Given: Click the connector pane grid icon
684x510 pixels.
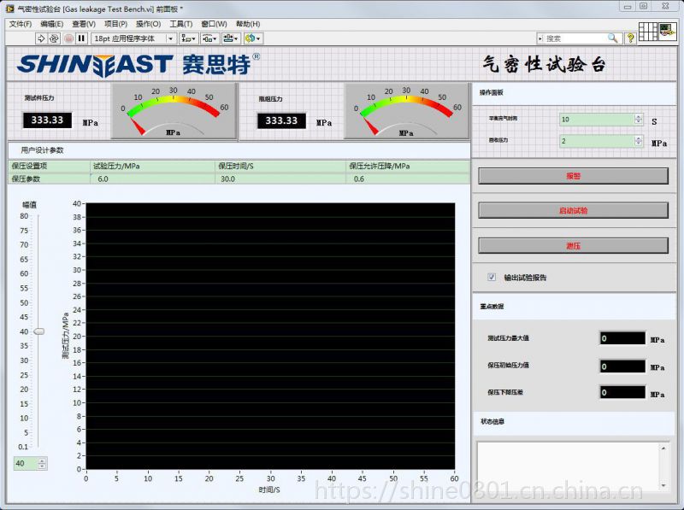Looking at the screenshot, I should click(648, 32).
